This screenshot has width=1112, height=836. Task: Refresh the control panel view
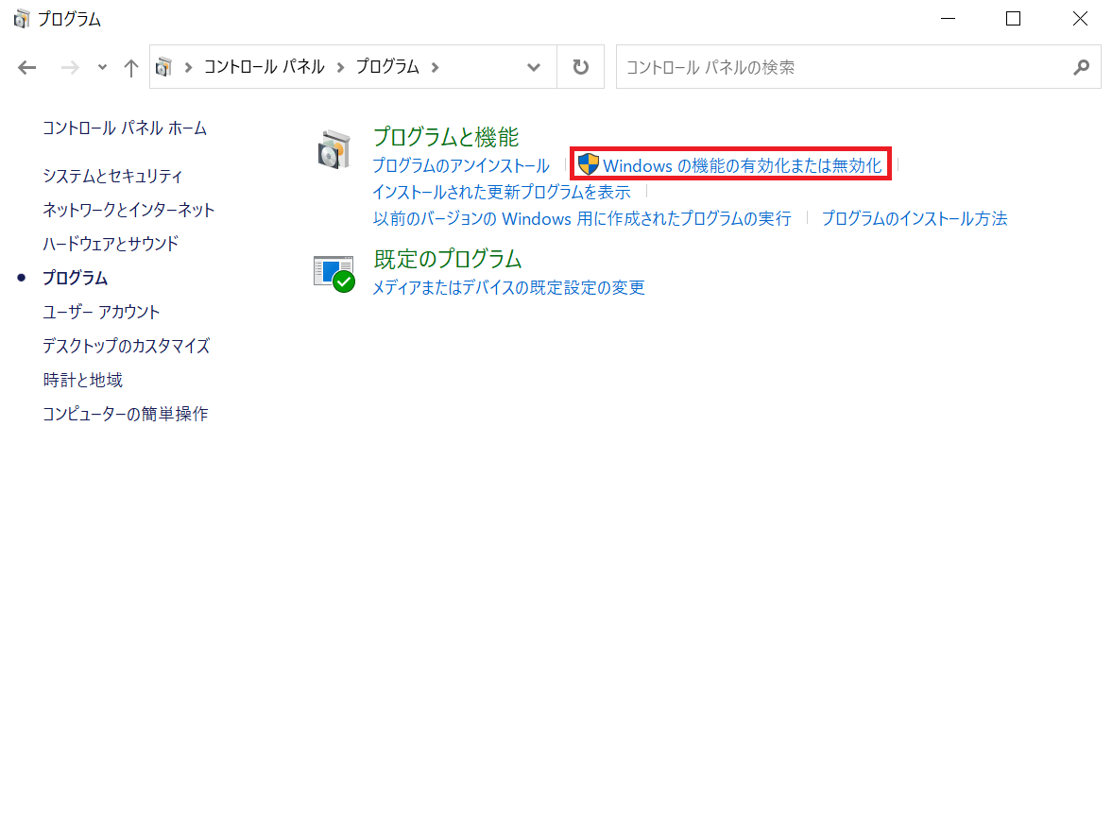click(580, 67)
